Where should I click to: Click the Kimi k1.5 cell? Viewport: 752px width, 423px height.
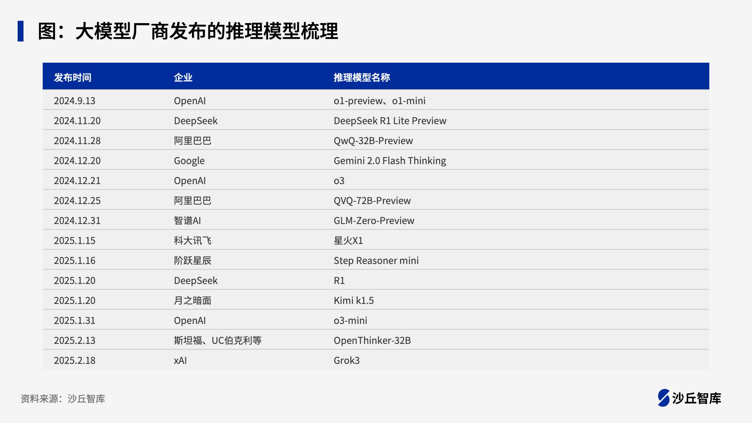coord(354,300)
